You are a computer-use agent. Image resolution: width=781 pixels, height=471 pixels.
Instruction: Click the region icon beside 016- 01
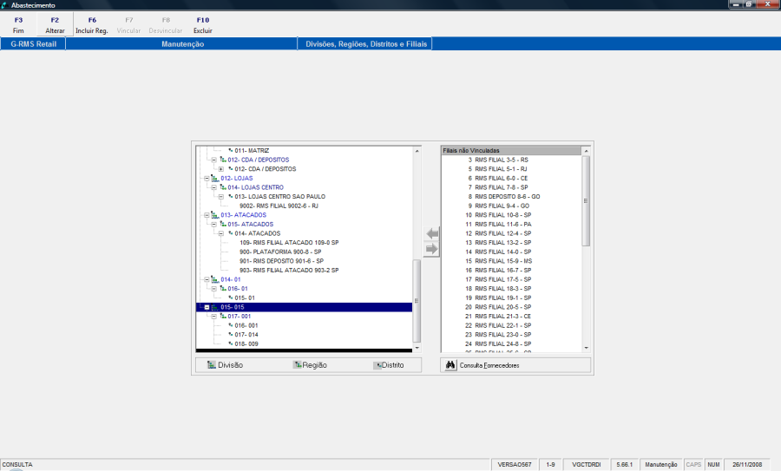point(223,288)
